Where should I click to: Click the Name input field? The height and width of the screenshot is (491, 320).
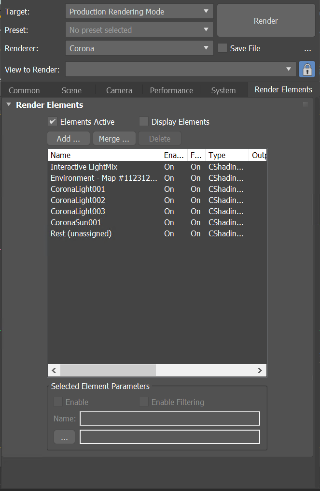(x=169, y=418)
